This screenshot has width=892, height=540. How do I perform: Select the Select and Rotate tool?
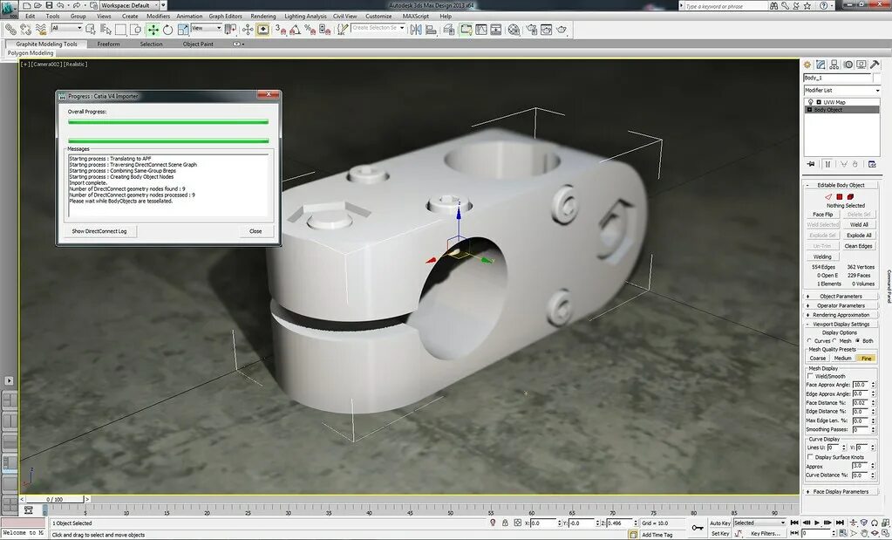[x=167, y=30]
